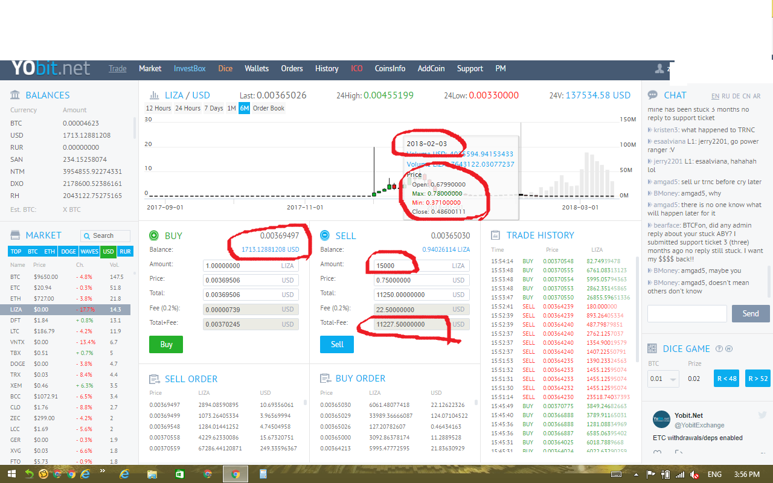Screen dimensions: 773x483
Task: Select the DOGE market tab
Action: click(x=68, y=251)
